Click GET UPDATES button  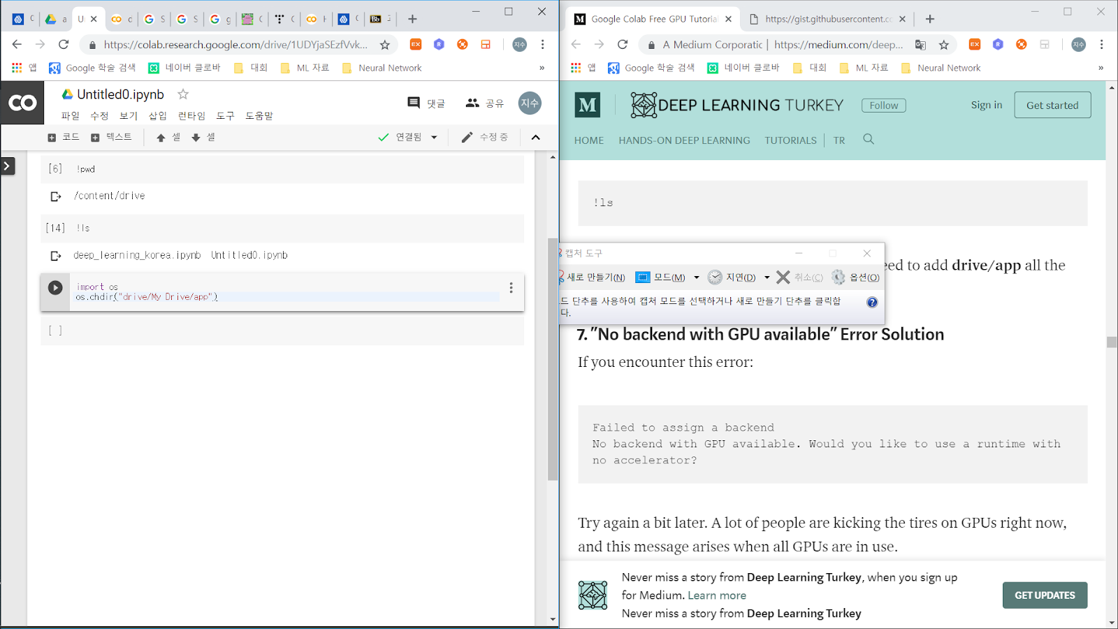1045,595
